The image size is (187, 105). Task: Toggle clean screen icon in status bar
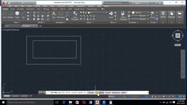pyautogui.click(x=180, y=96)
